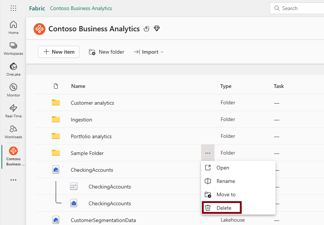324x225 pixels.
Task: Open the Fabric home link in the top bar
Action: 37,8
